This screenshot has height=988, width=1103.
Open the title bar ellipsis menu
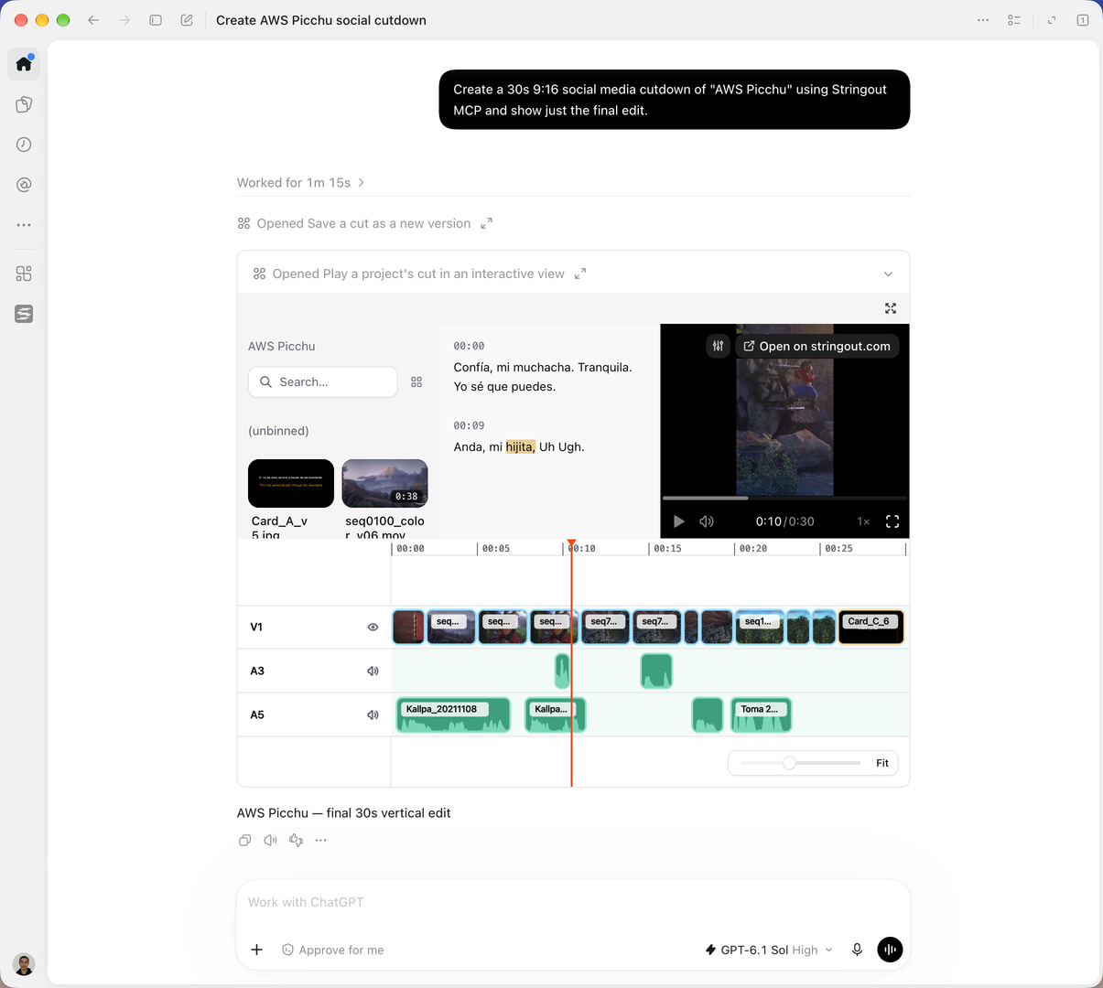(x=983, y=20)
